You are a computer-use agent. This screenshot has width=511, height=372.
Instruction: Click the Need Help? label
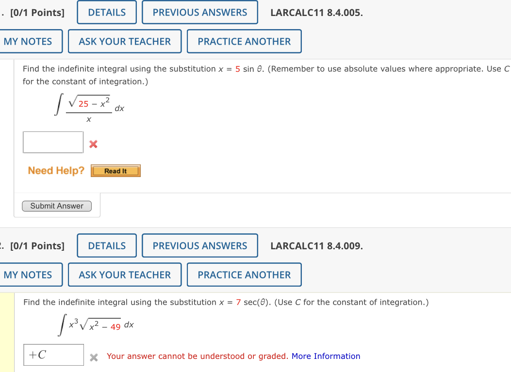tap(55, 170)
